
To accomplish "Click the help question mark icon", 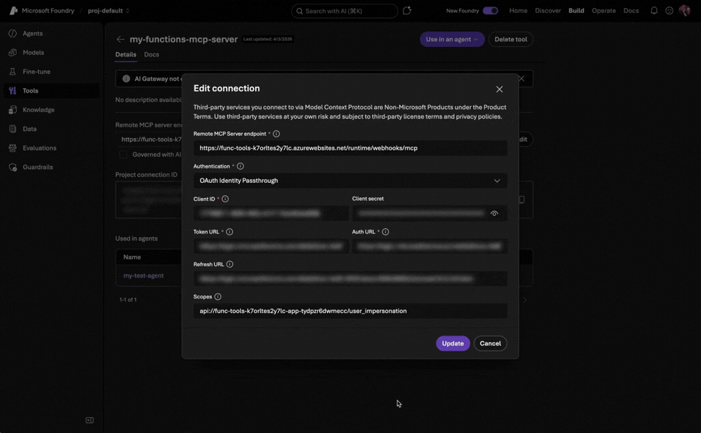I will [668, 9].
